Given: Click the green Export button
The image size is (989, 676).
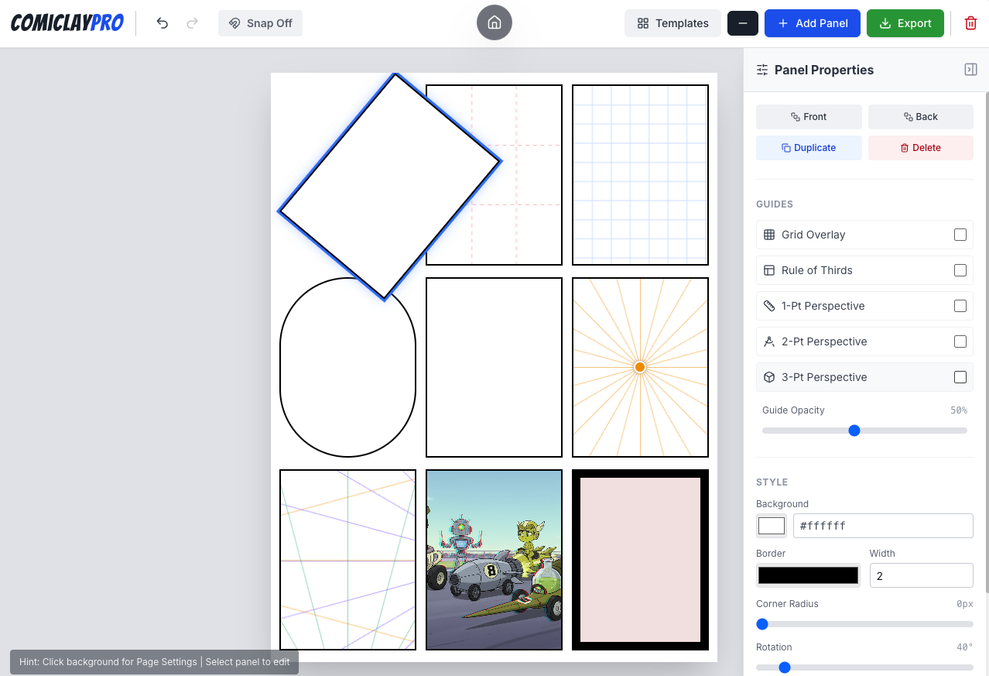Looking at the screenshot, I should point(905,23).
